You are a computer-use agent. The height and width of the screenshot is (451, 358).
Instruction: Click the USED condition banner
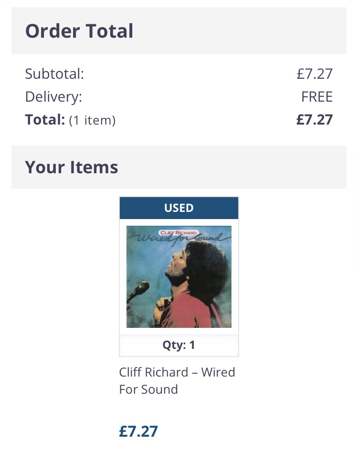[179, 208]
